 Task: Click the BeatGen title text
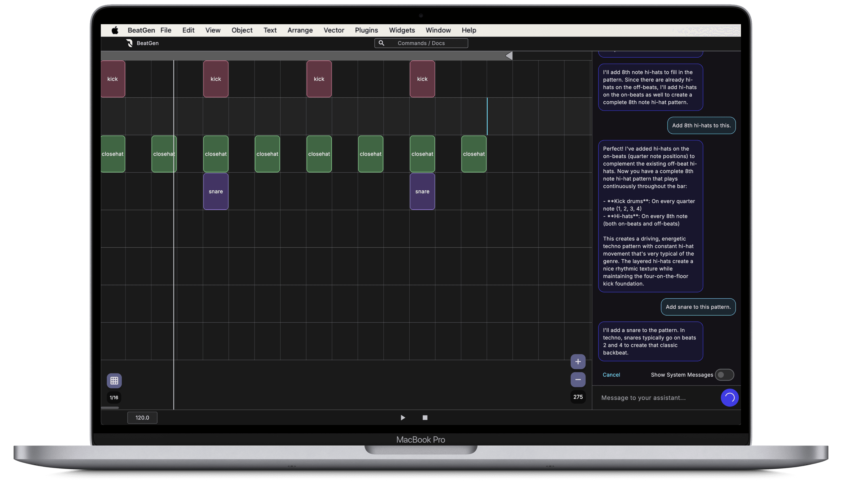tap(148, 43)
